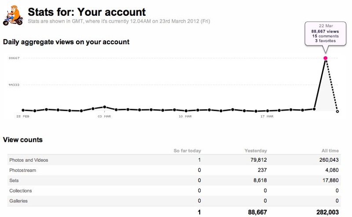Open Photos and Videos stats row
The image size is (352, 217).
[x=29, y=160]
